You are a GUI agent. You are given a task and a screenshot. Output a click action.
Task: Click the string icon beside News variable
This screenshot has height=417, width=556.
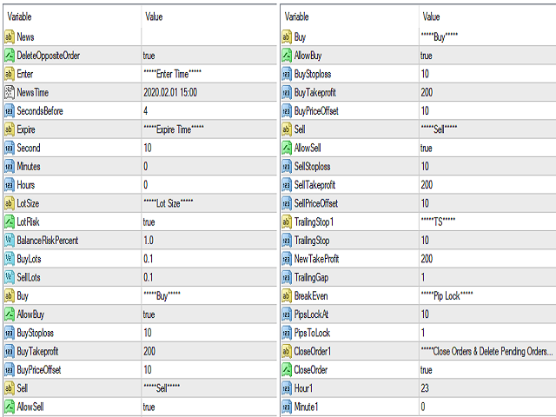(9, 36)
